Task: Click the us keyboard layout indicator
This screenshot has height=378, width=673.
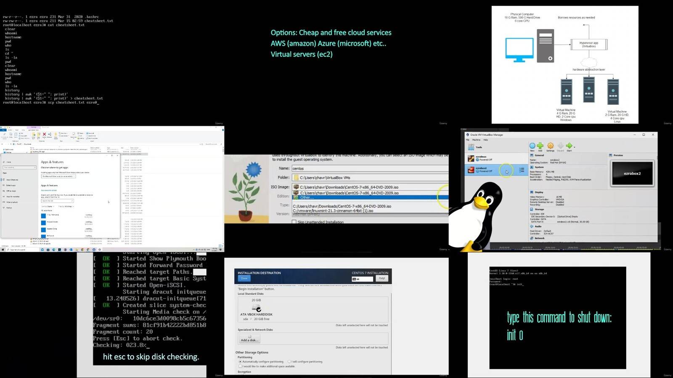Action: 363,279
